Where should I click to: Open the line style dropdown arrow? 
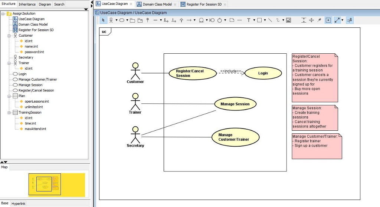click(x=343, y=20)
